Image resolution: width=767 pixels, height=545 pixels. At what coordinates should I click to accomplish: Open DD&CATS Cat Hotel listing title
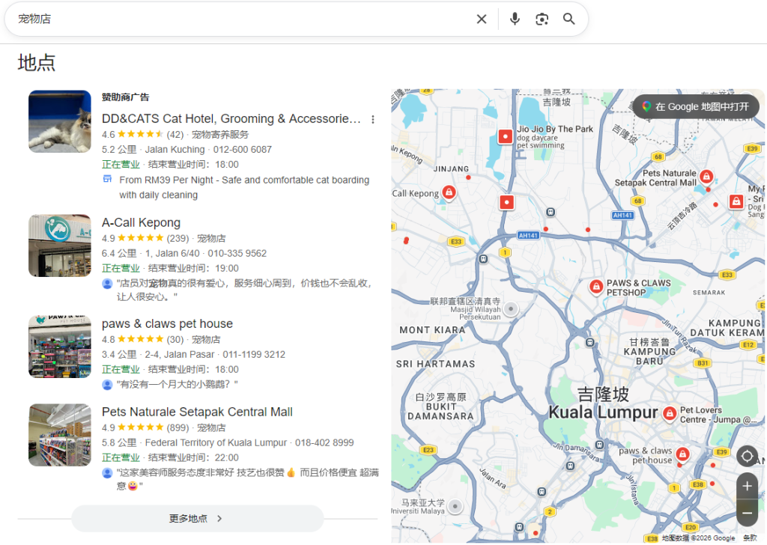pos(231,119)
